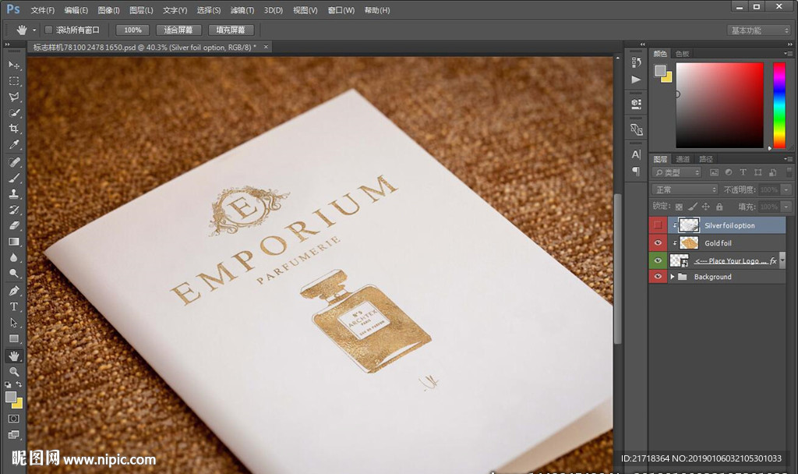This screenshot has height=474, width=798.
Task: Select the Move tool
Action: (x=14, y=65)
